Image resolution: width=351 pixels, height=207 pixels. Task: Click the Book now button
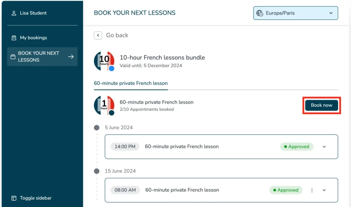coord(321,105)
